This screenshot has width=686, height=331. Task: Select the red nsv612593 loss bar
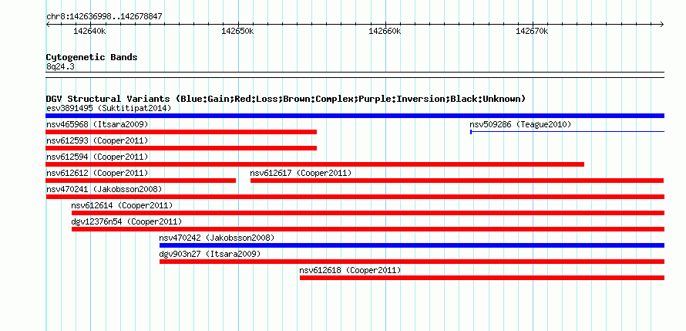(x=182, y=148)
